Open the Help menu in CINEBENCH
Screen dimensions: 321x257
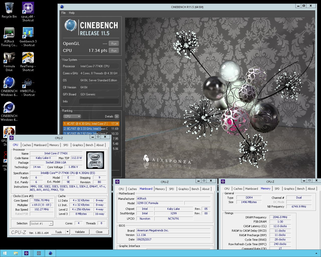(72, 13)
